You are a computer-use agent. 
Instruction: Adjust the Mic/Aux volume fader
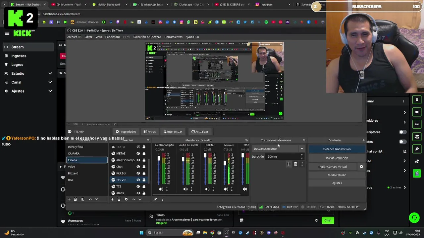click(x=225, y=163)
